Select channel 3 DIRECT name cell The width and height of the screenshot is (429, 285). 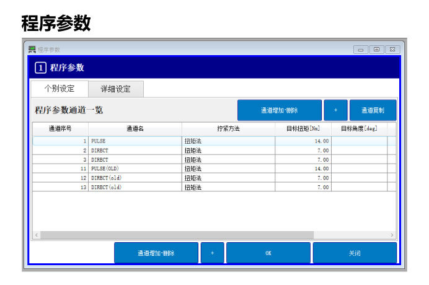pyautogui.click(x=135, y=160)
